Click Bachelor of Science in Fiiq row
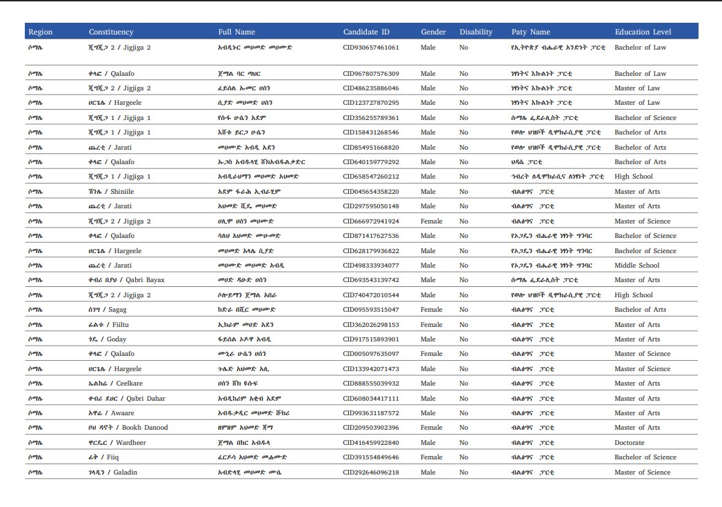The image size is (722, 507). 645,457
